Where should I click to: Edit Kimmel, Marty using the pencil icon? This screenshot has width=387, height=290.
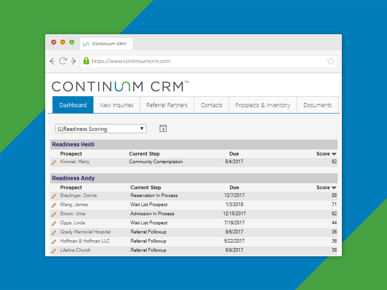coord(54,161)
